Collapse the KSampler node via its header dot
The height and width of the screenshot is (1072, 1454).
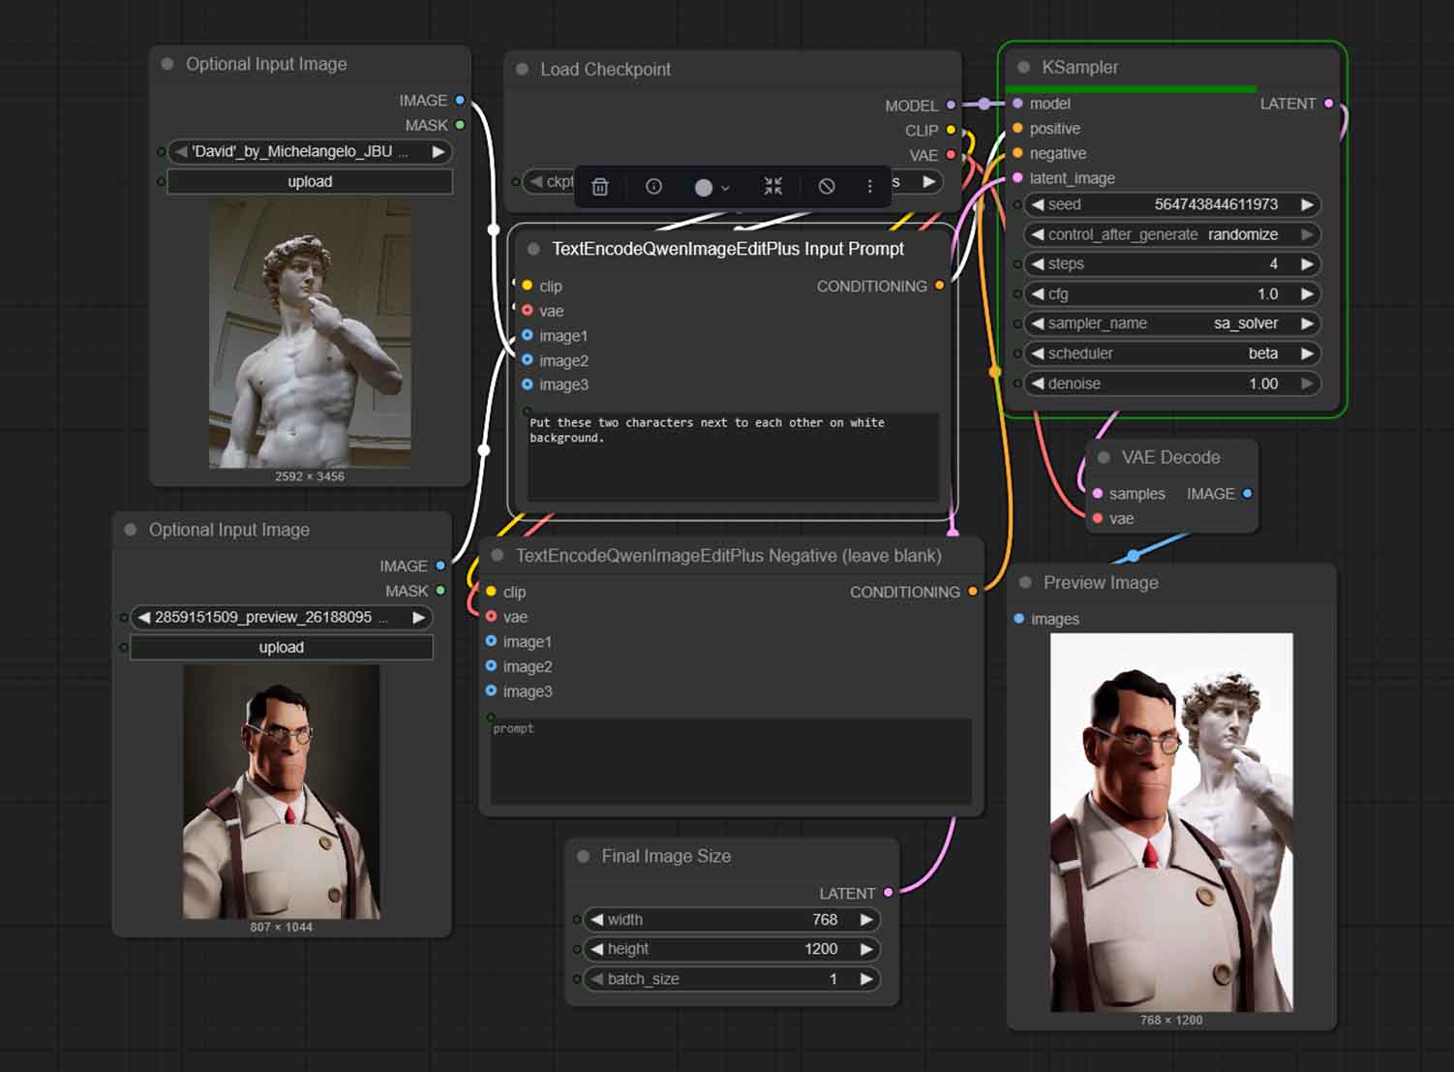[x=1023, y=67]
